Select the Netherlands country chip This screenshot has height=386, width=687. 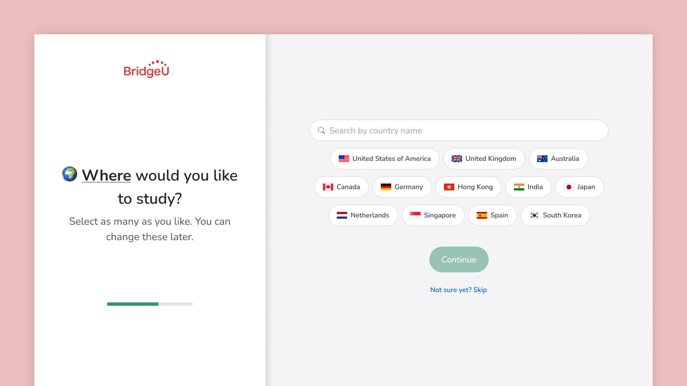tap(363, 215)
